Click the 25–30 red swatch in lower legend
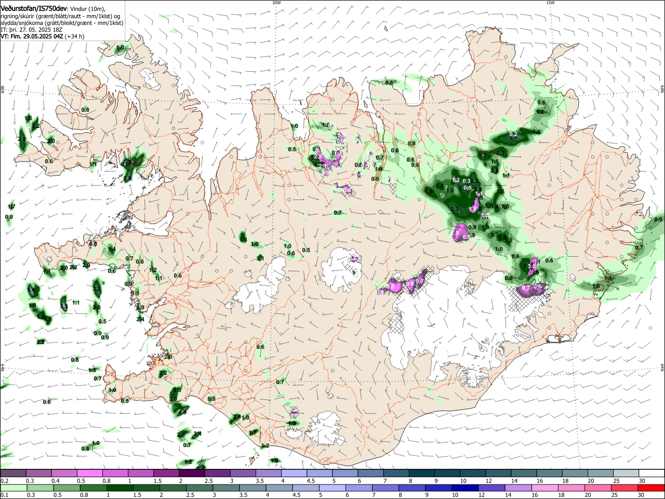 (x=624, y=488)
